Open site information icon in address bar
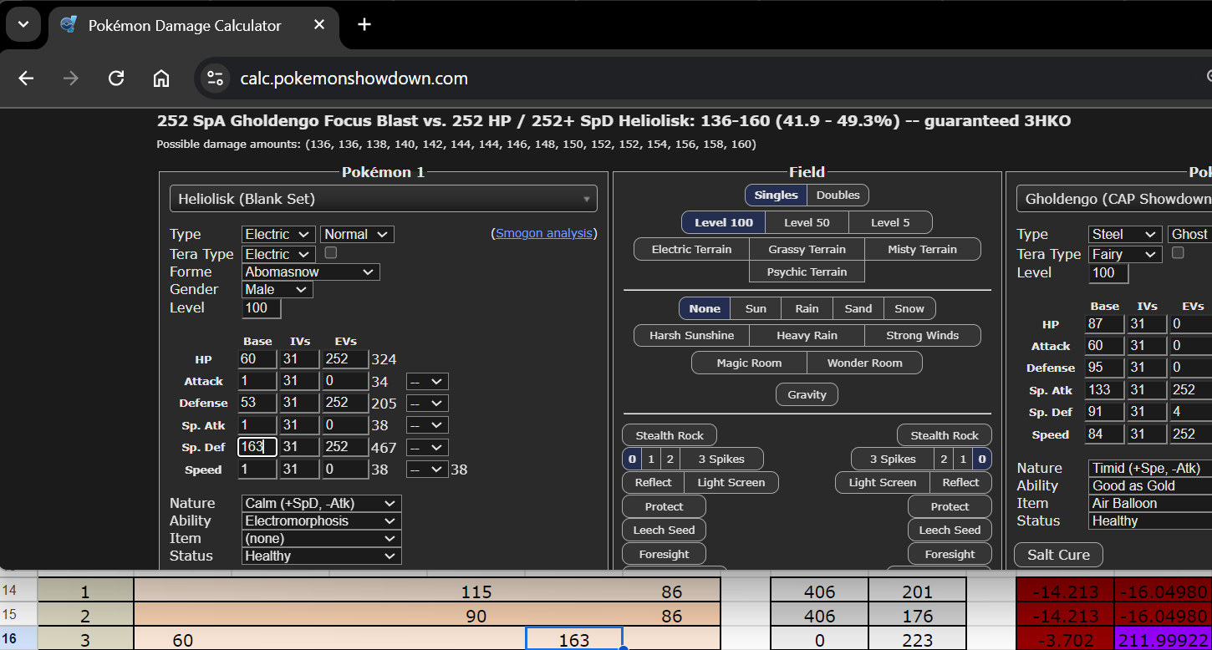1212x650 pixels. (215, 79)
